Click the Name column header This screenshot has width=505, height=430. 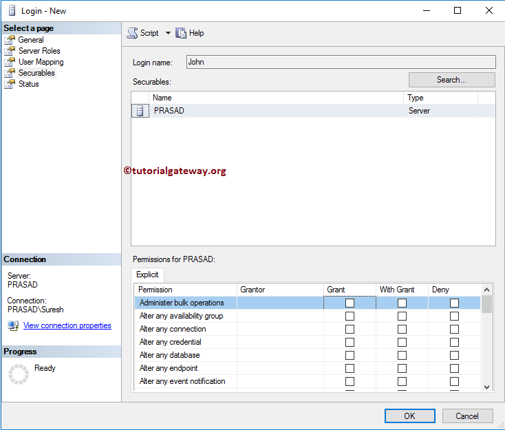(x=276, y=98)
